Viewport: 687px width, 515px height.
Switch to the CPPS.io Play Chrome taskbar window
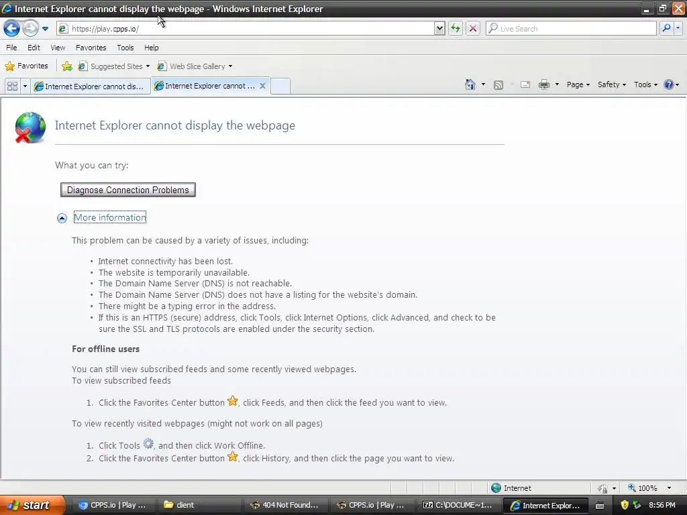pos(112,505)
